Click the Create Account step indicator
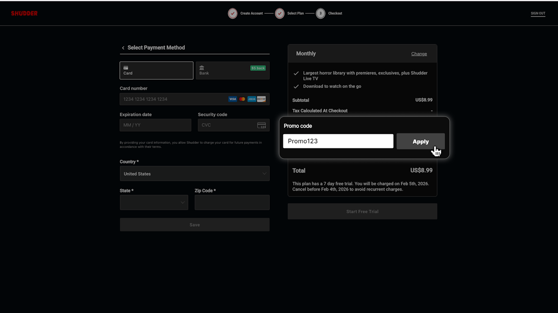 (x=232, y=13)
